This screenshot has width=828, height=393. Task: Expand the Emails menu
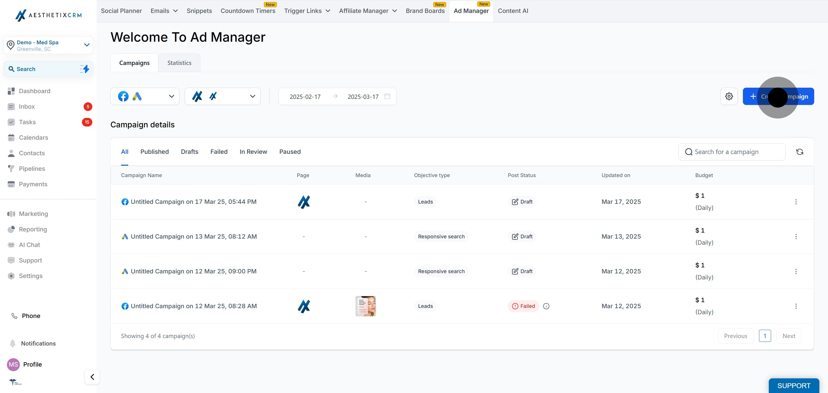(164, 11)
